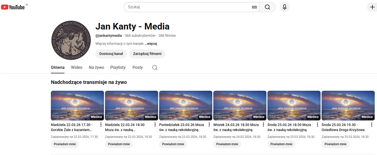
Task: Click the search magnifier icon
Action: [x=267, y=7]
